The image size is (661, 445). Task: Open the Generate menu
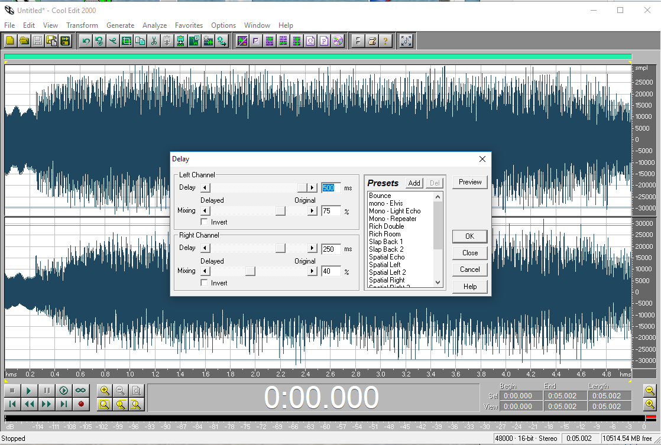(x=120, y=25)
